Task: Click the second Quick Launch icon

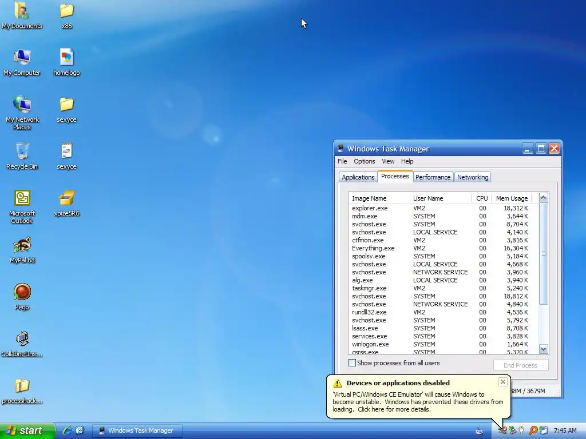Action: tap(80, 430)
